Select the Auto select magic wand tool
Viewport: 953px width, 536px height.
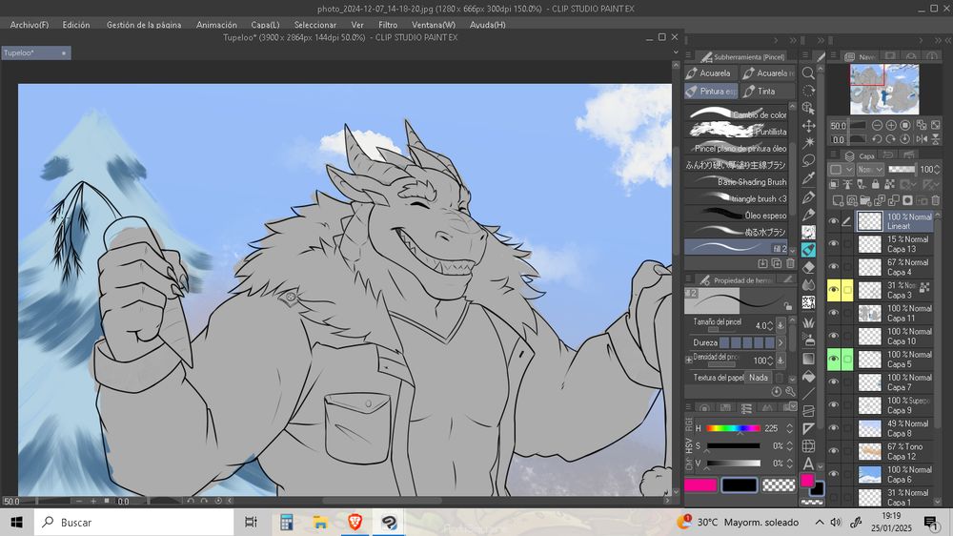[808, 144]
